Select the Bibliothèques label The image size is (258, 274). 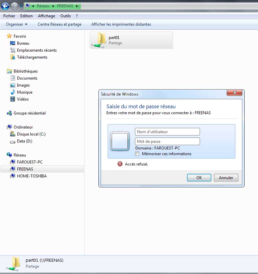pyautogui.click(x=26, y=71)
